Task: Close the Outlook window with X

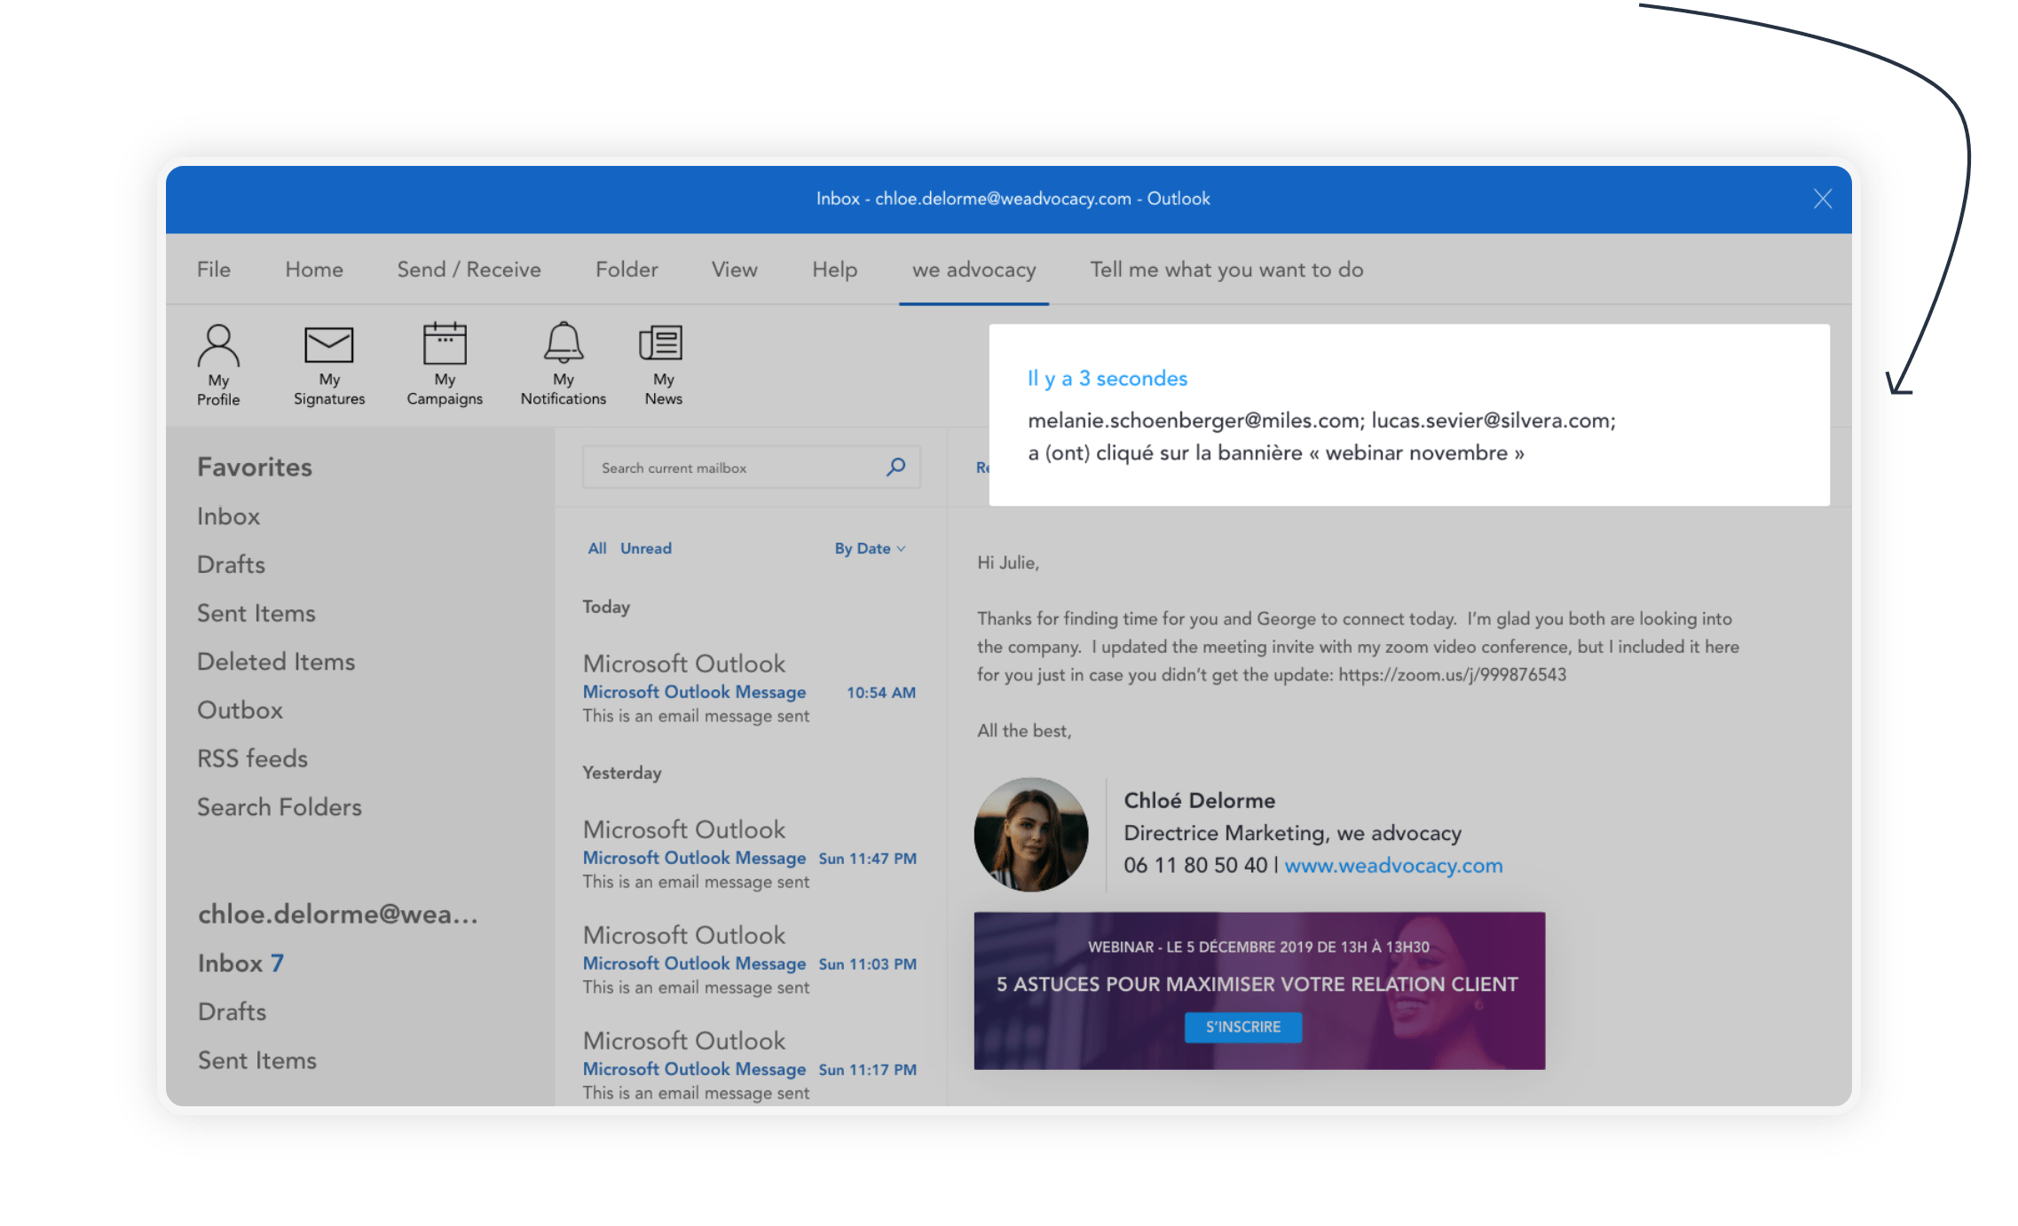Action: coord(1823,199)
